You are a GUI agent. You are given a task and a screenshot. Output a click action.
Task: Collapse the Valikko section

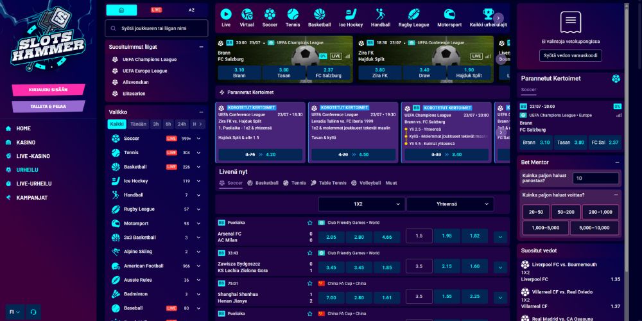click(x=201, y=112)
